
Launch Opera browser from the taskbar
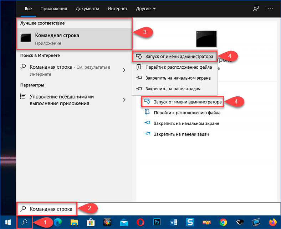(140, 222)
